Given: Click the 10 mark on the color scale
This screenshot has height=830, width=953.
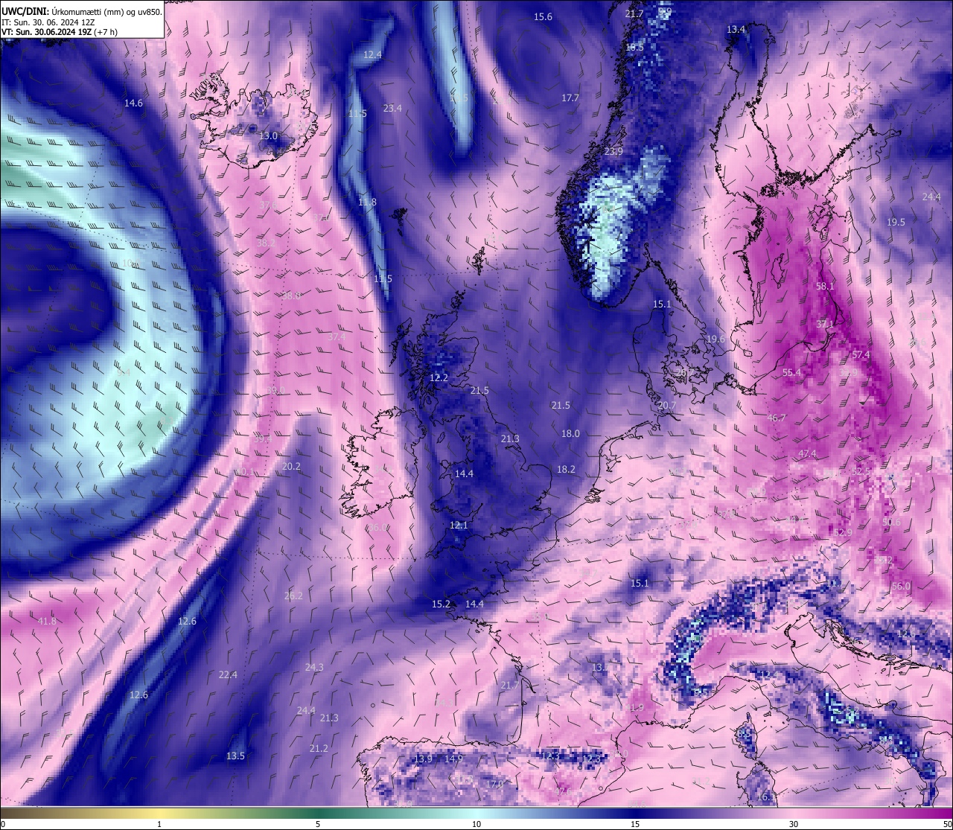Looking at the screenshot, I should coord(476,824).
